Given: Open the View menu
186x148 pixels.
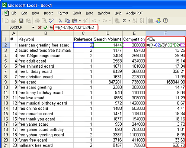Looking at the screenshot, I should point(35,13).
